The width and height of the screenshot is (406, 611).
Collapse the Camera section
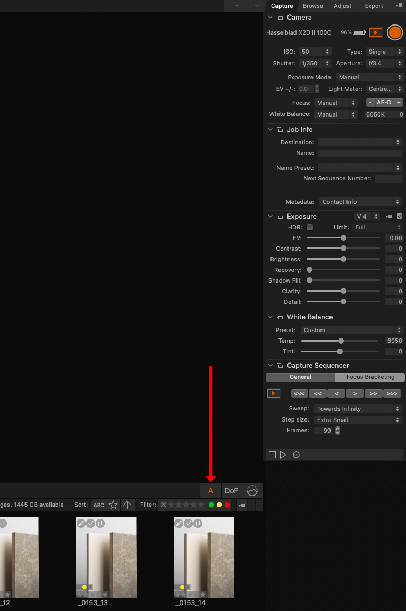click(x=270, y=18)
